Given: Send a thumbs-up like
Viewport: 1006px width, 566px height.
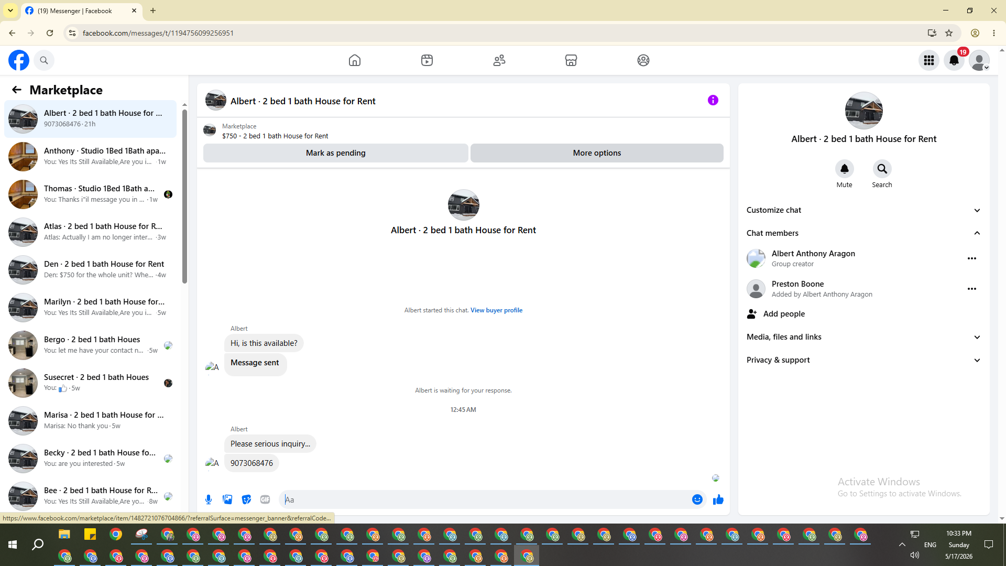Looking at the screenshot, I should coord(718,499).
